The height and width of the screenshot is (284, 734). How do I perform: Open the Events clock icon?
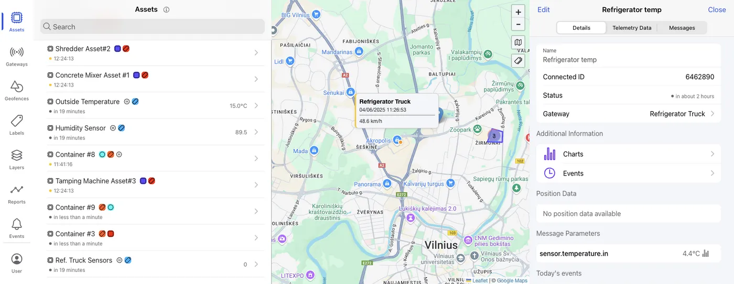549,173
